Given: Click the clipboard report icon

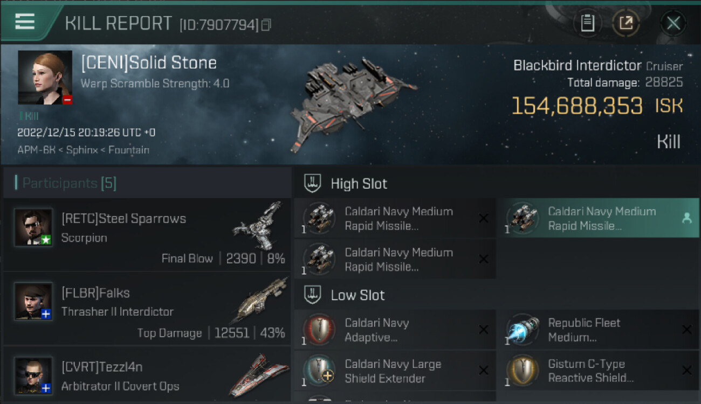Looking at the screenshot, I should pyautogui.click(x=587, y=23).
